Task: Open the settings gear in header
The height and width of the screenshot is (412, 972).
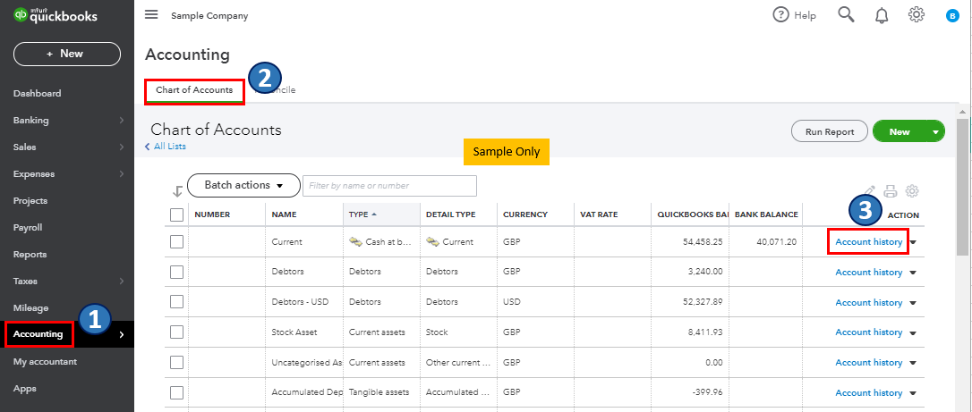Action: pyautogui.click(x=916, y=15)
